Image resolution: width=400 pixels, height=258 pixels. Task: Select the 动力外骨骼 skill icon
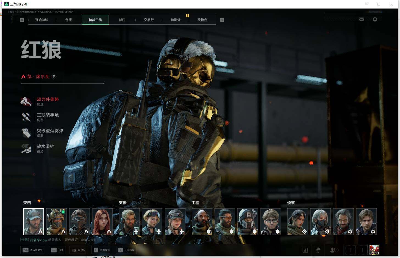point(26,101)
